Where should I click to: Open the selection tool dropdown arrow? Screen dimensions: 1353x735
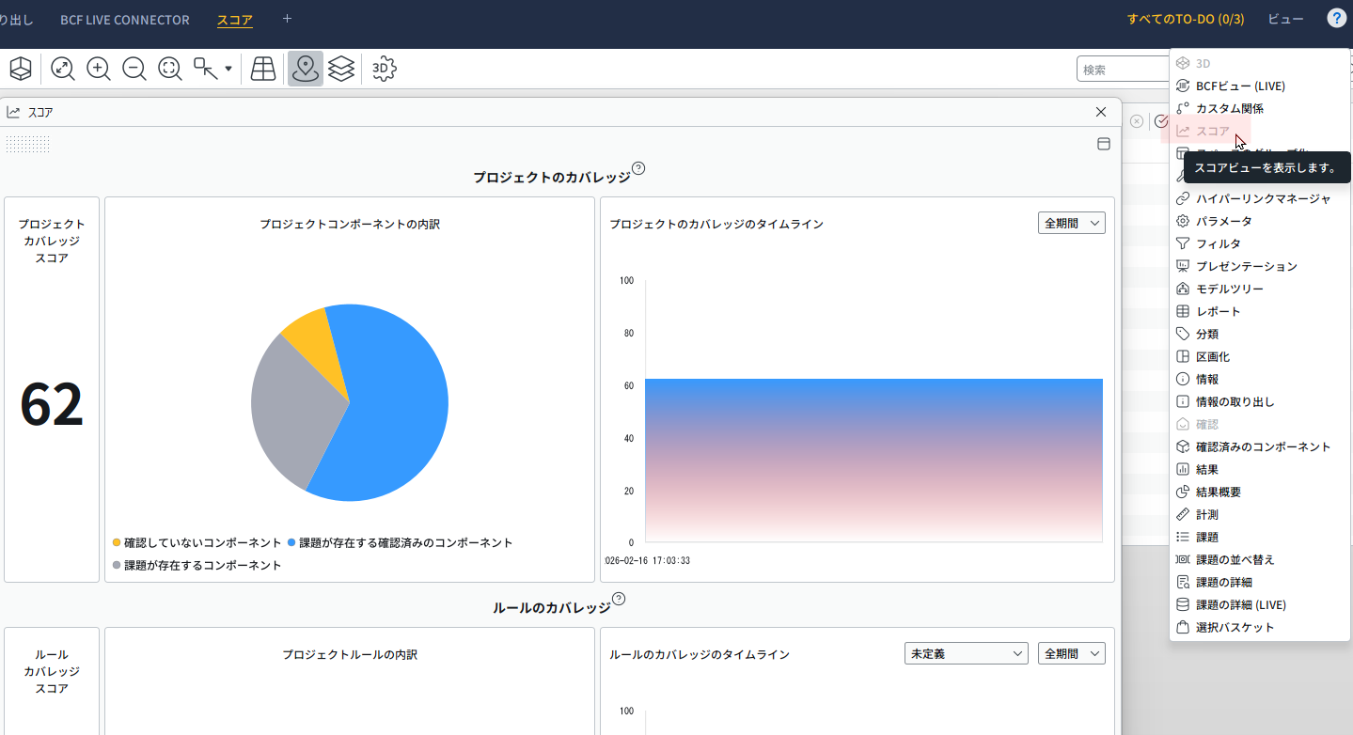(x=228, y=69)
